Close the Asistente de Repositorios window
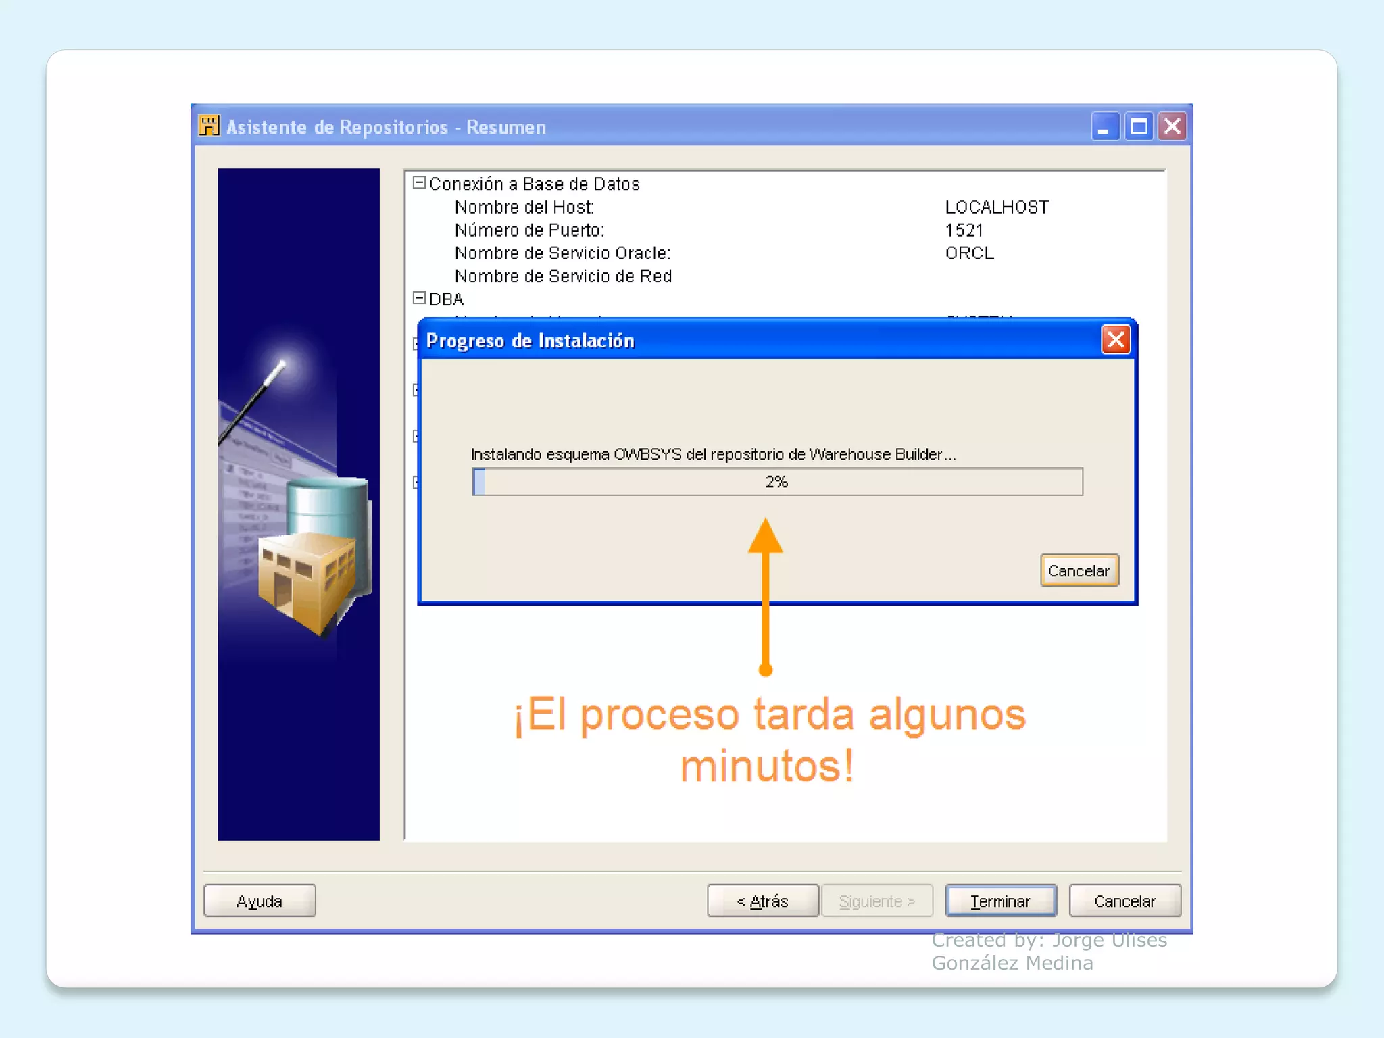Screen dimensions: 1384x1038 click(x=1172, y=126)
